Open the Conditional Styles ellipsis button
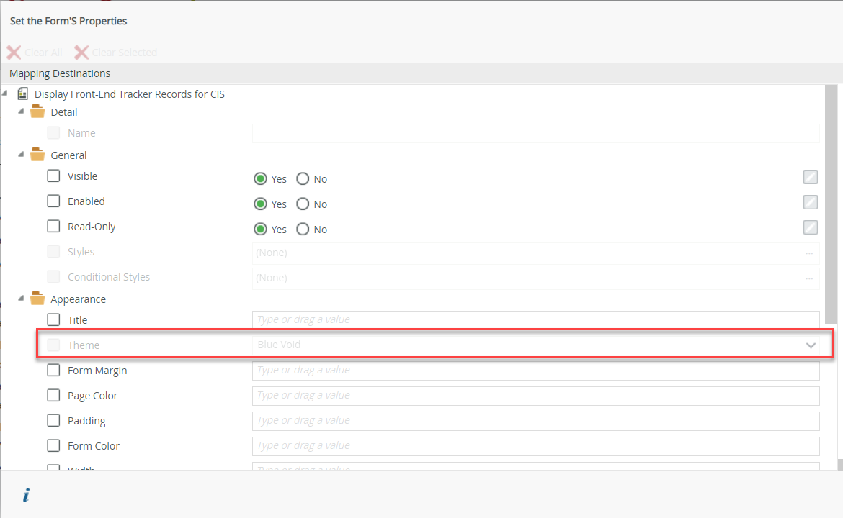Image resolution: width=843 pixels, height=518 pixels. [x=809, y=278]
